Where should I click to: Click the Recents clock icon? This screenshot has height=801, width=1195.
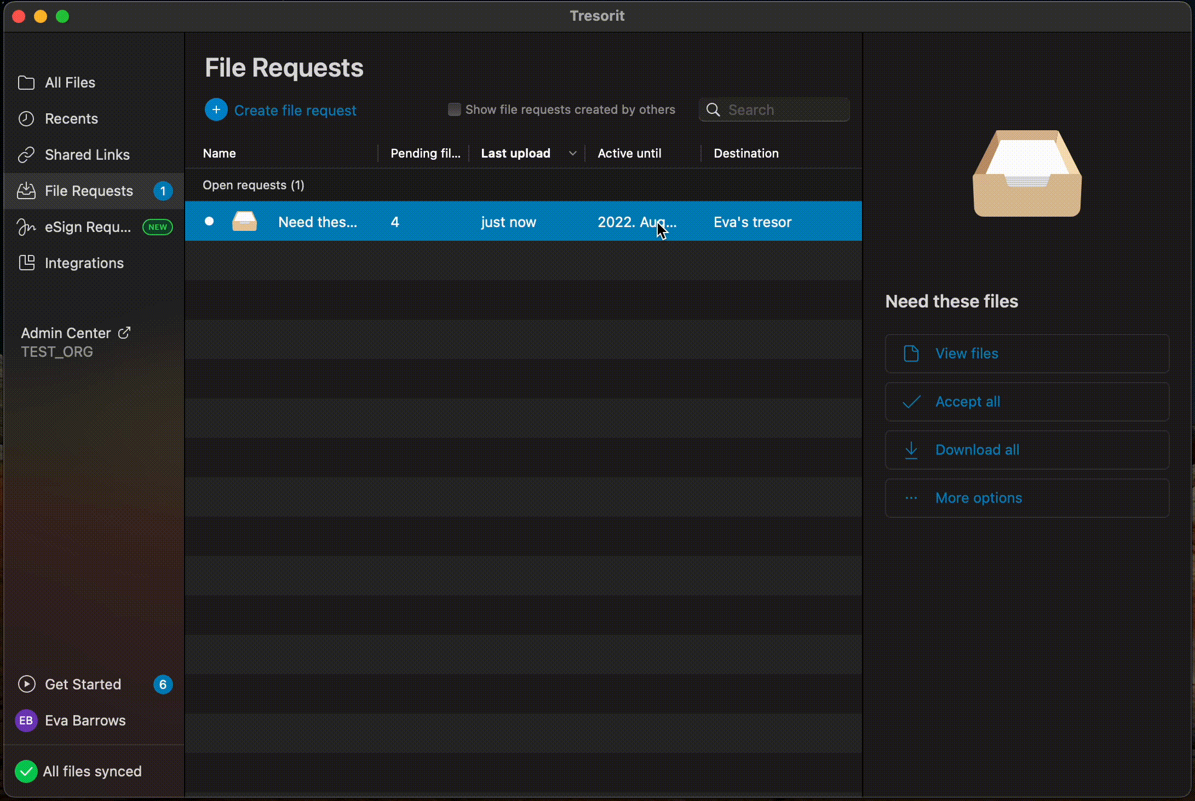coord(26,119)
